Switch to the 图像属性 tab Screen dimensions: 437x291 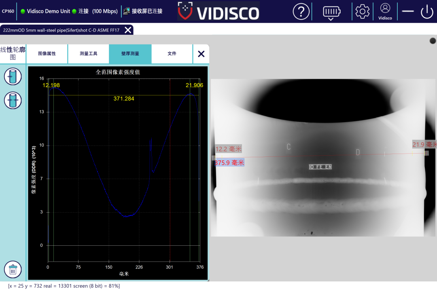tap(47, 54)
